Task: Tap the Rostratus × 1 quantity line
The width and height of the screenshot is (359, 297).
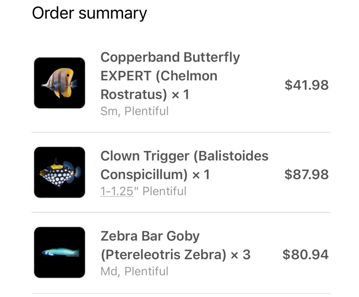Action: [145, 95]
